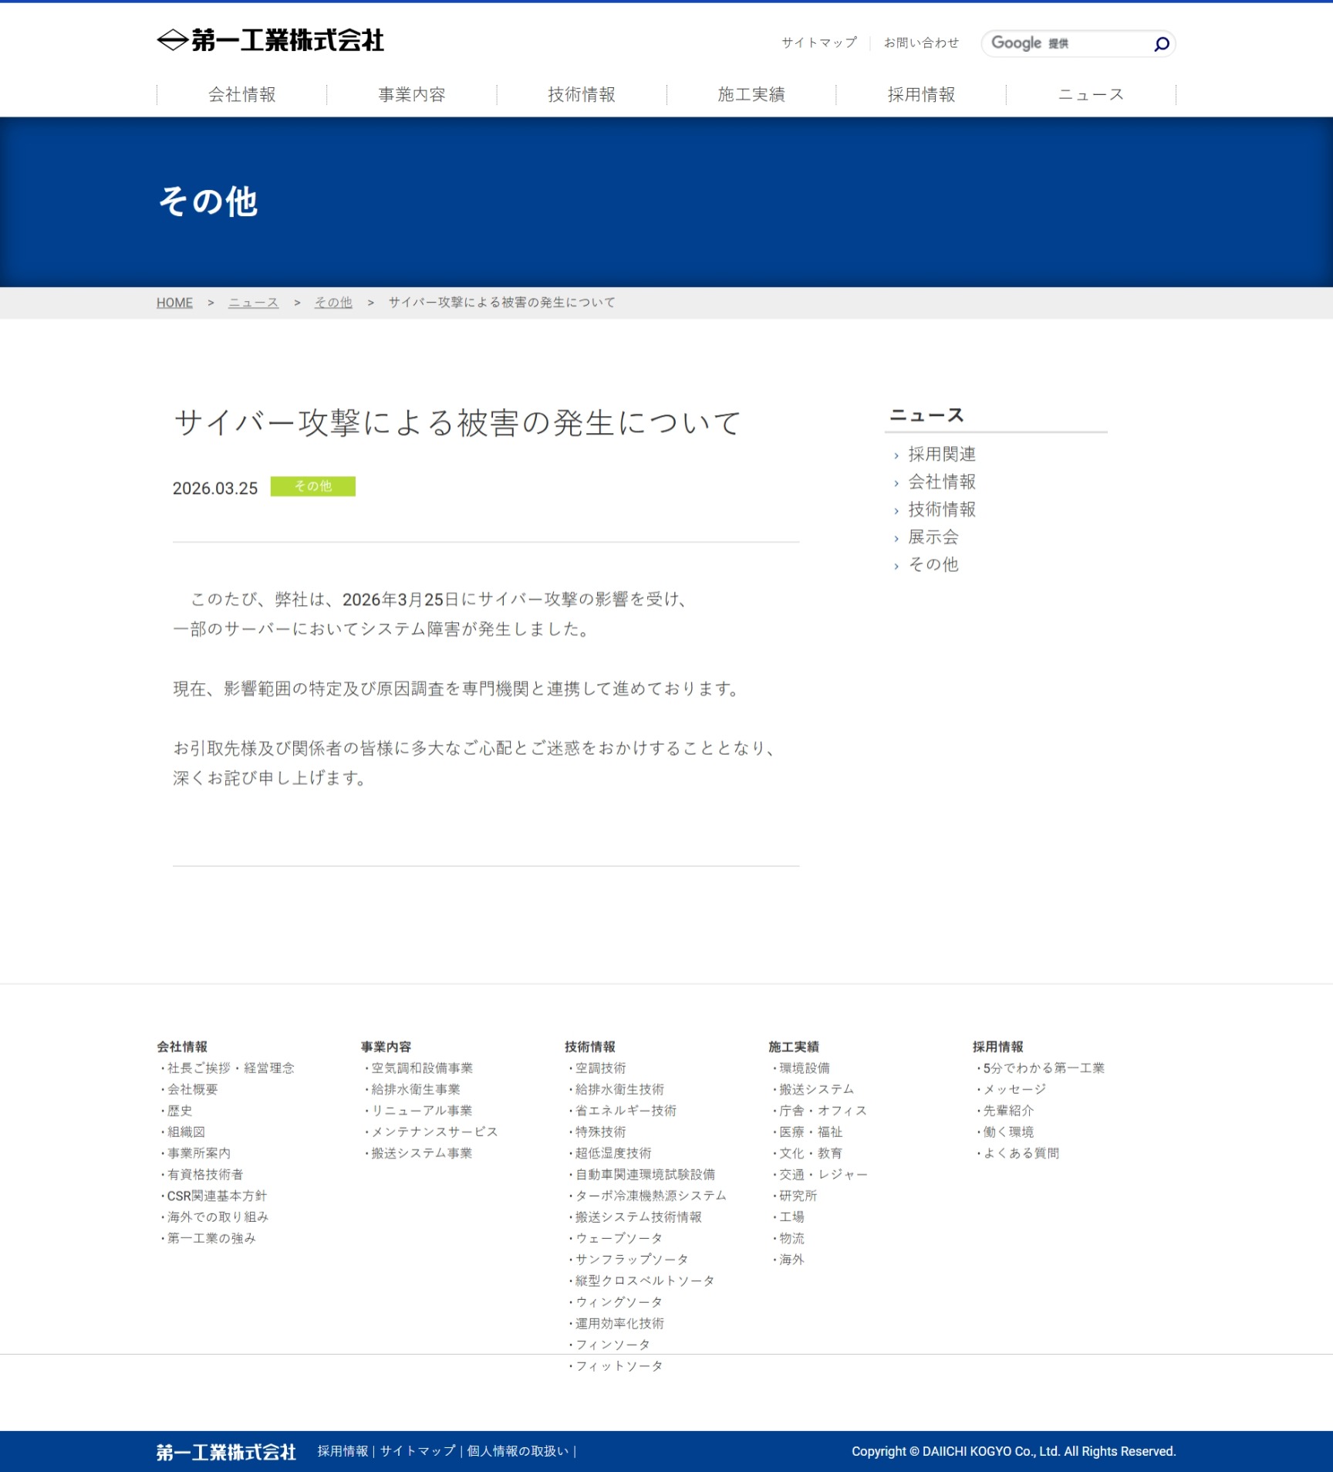The height and width of the screenshot is (1472, 1333).
Task: Click the ニュース breadcrumb link
Action: point(253,303)
